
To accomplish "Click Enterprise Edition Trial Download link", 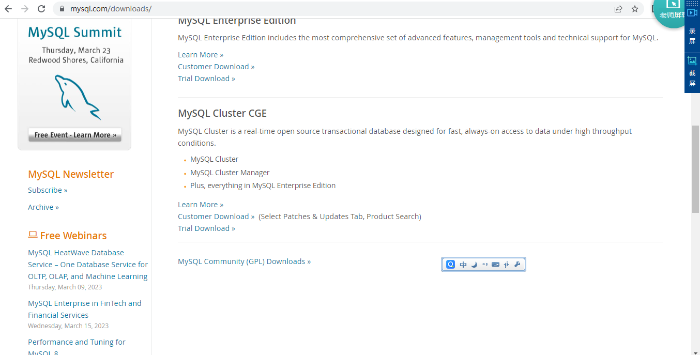I will 206,79.
